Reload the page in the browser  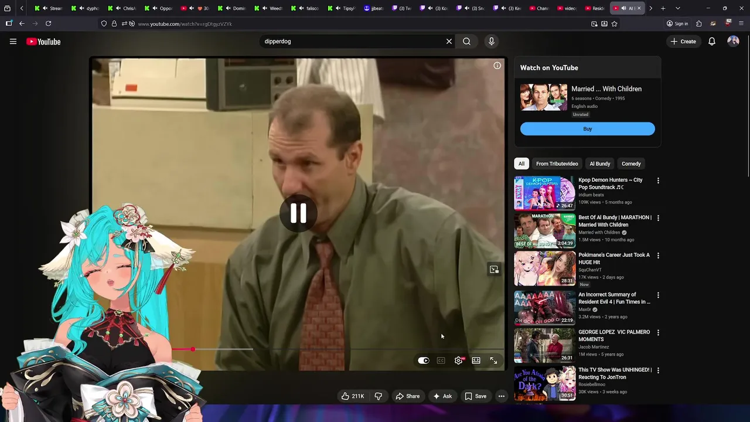click(48, 23)
